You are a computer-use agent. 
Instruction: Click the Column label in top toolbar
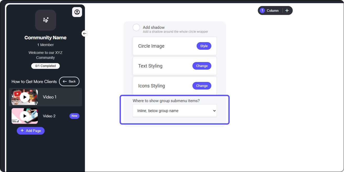point(272,10)
